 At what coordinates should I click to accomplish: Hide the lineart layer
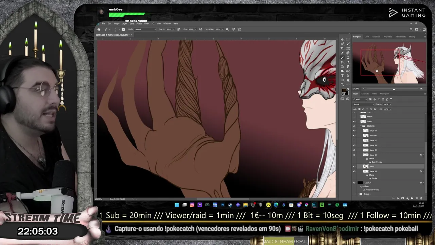[354, 121]
